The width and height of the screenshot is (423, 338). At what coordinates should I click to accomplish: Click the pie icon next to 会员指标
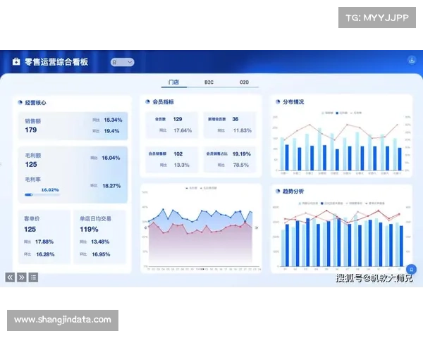tap(147, 101)
